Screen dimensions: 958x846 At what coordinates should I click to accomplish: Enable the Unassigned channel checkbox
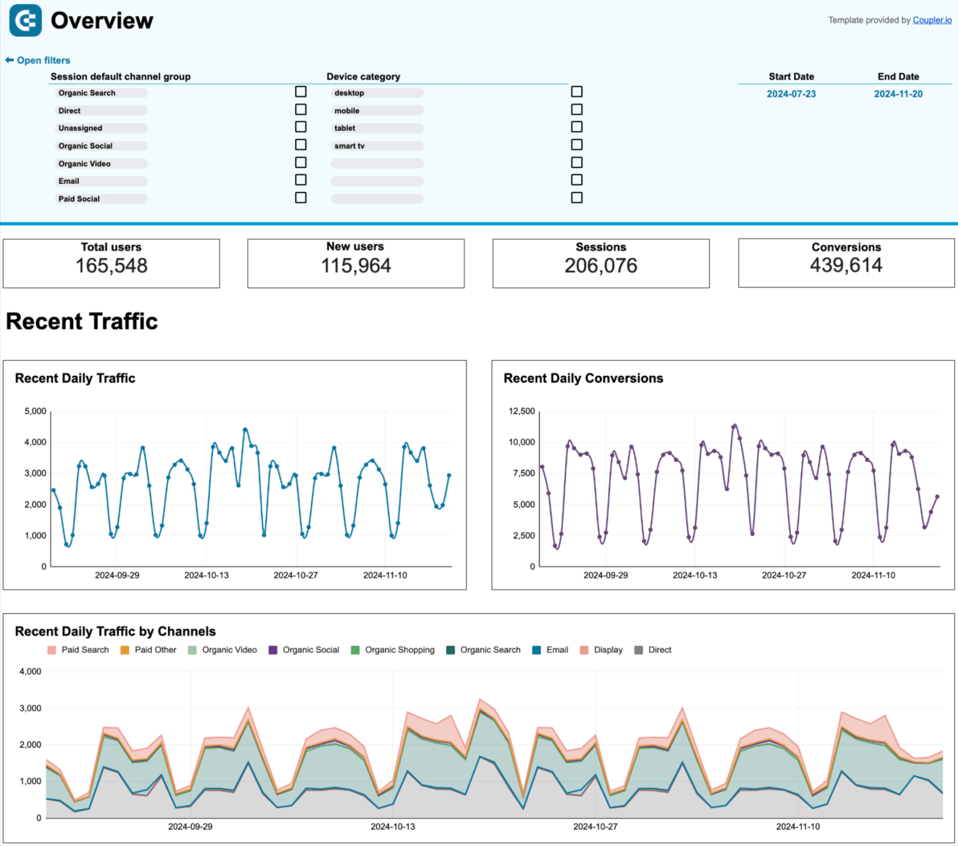click(x=301, y=127)
